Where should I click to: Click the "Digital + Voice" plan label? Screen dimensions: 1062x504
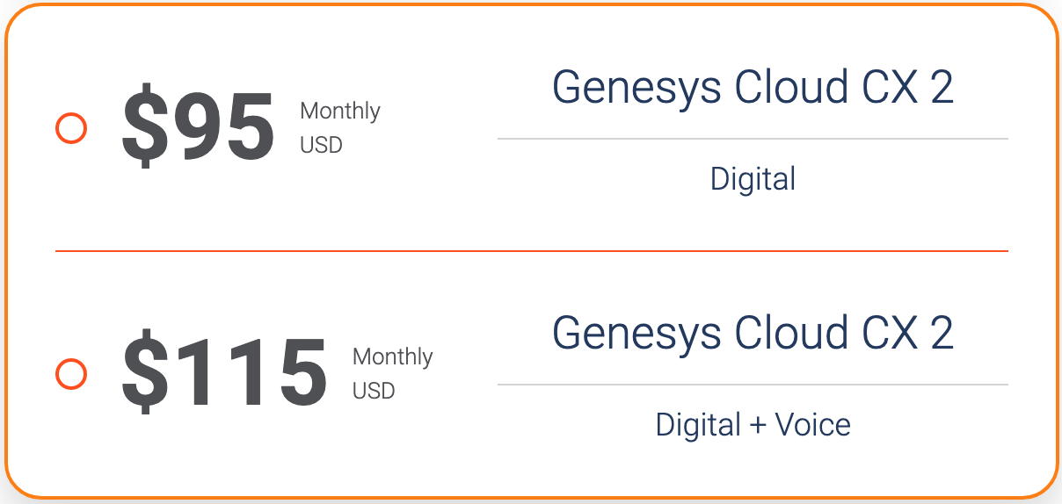[x=753, y=425]
